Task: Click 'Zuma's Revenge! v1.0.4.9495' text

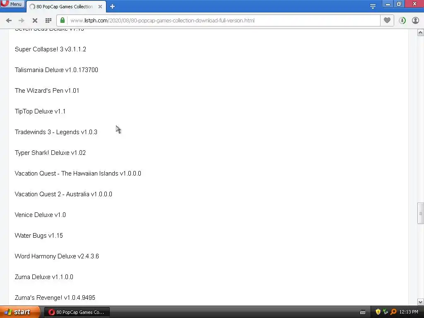Action: tap(55, 298)
